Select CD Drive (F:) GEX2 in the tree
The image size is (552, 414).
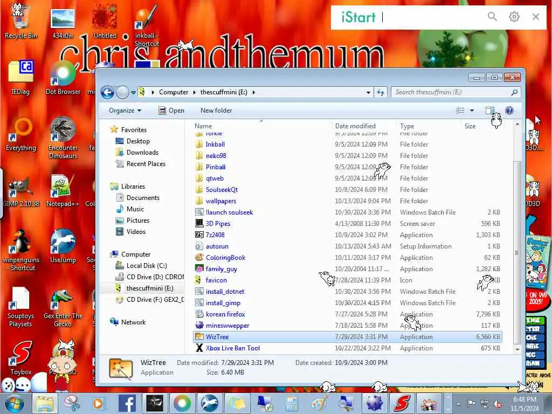150,300
